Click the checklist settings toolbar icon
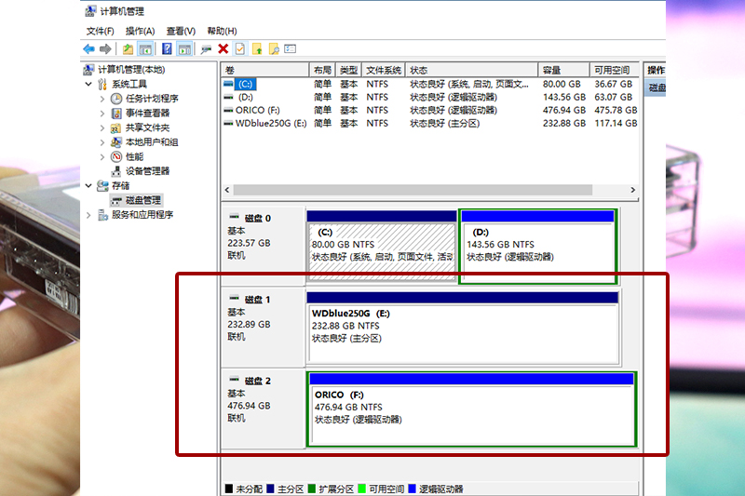745x496 pixels. point(291,49)
